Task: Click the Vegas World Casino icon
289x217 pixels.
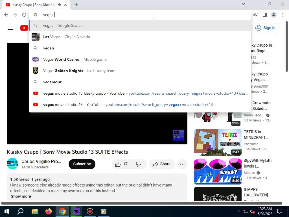Action: [x=36, y=59]
